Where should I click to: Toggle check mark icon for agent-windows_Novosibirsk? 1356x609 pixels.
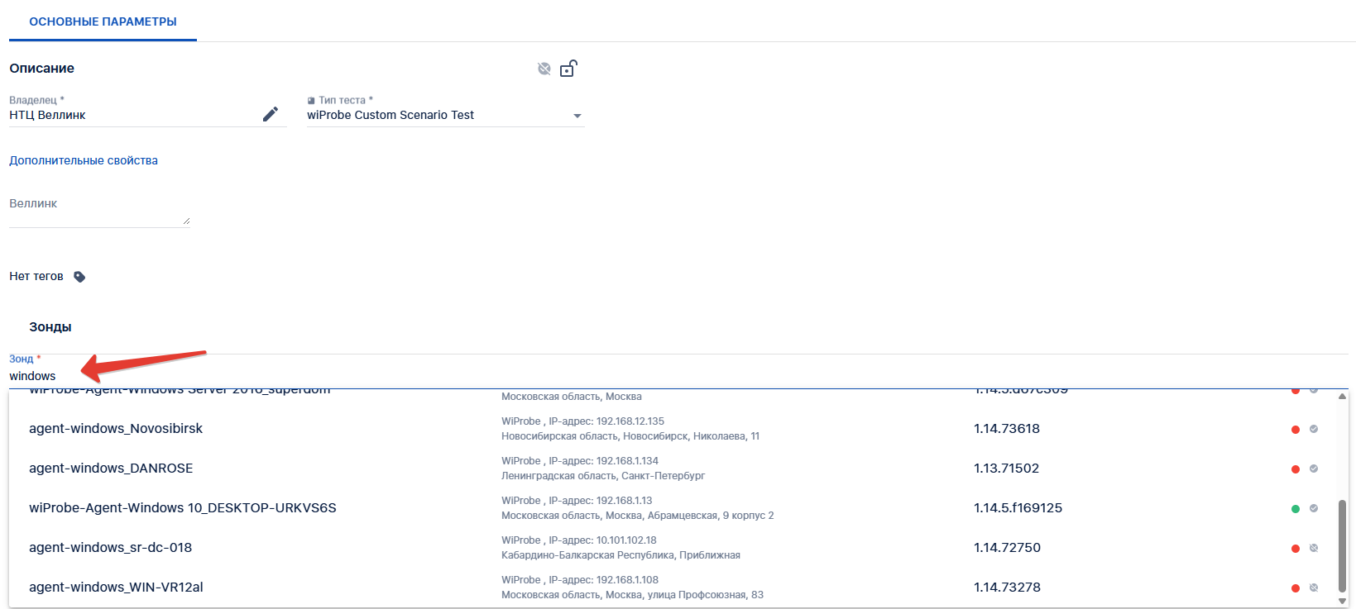point(1314,429)
